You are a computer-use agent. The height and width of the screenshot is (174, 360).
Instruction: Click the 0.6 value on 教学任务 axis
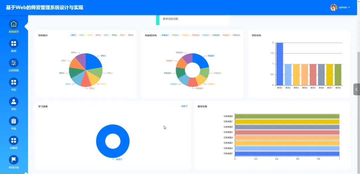coord(298,159)
